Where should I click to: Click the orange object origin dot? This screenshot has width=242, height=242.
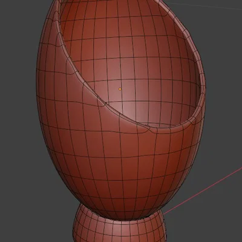coord(120,89)
